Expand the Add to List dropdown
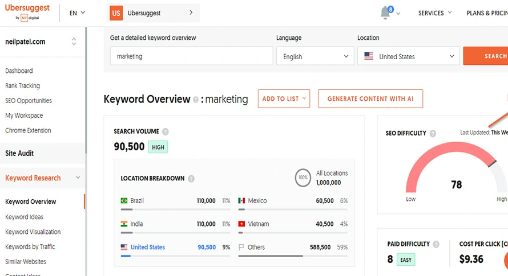 [x=284, y=98]
